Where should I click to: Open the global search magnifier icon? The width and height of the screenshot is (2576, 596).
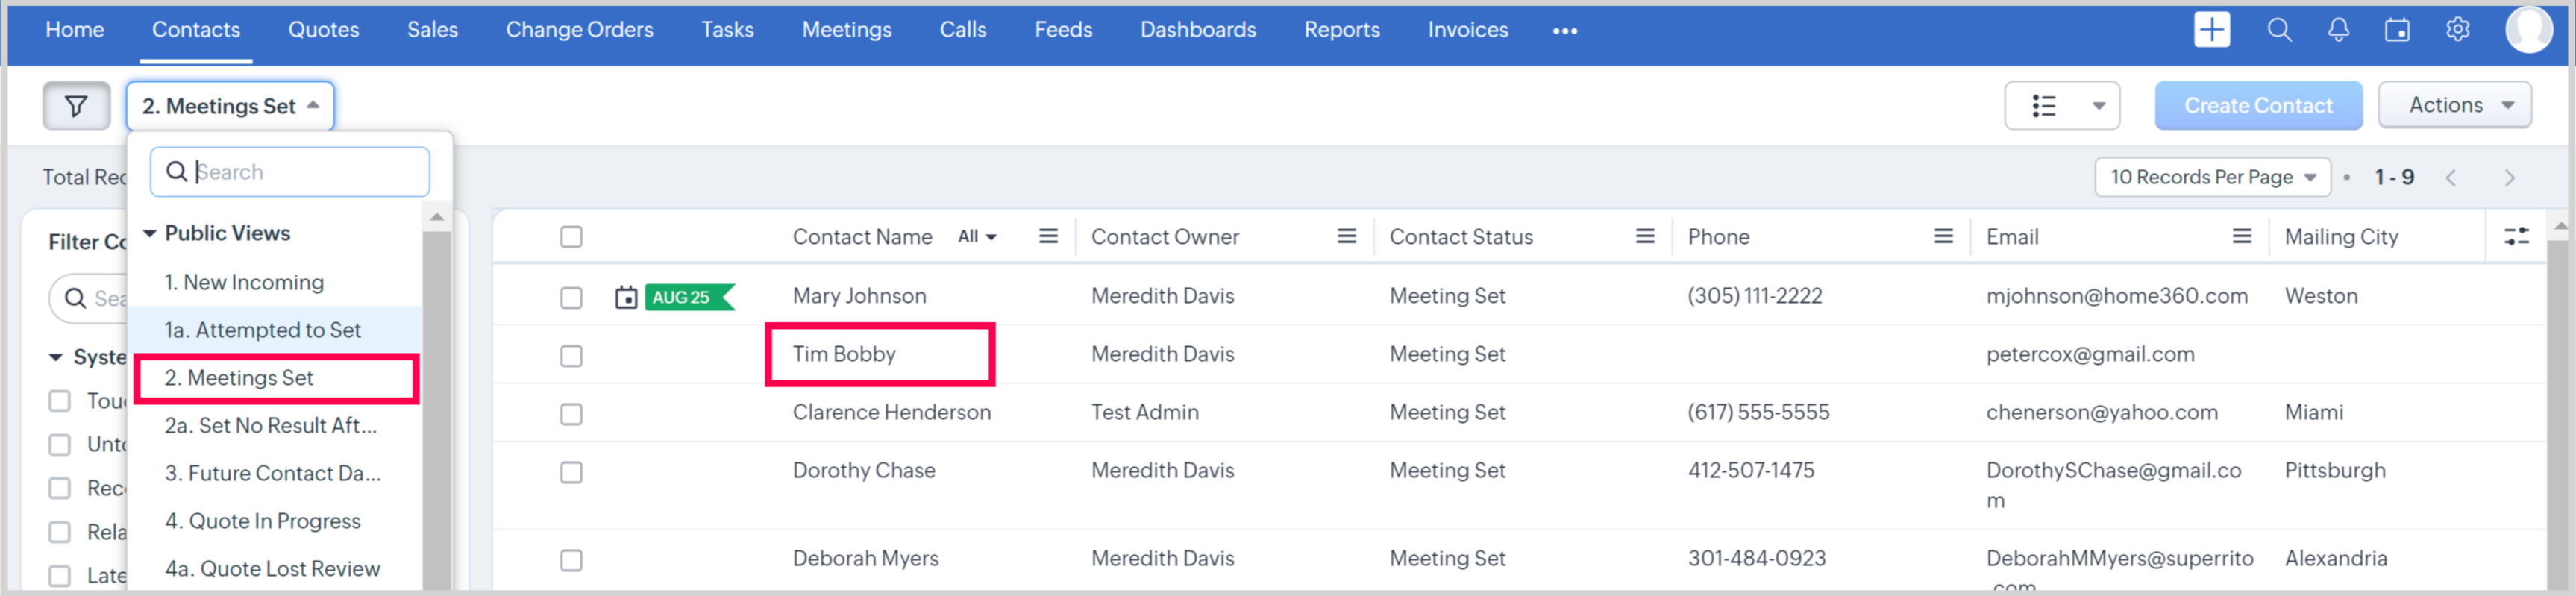pyautogui.click(x=2279, y=30)
